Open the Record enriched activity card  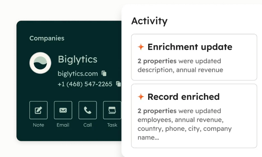pos(194,116)
